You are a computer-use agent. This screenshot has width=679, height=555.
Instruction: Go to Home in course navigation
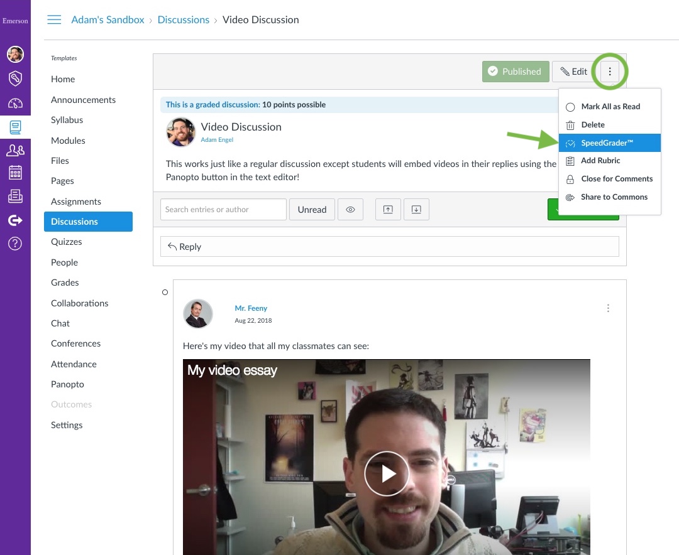click(63, 79)
